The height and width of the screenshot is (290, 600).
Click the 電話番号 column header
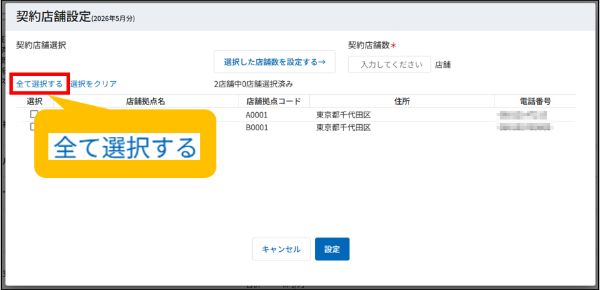point(535,101)
